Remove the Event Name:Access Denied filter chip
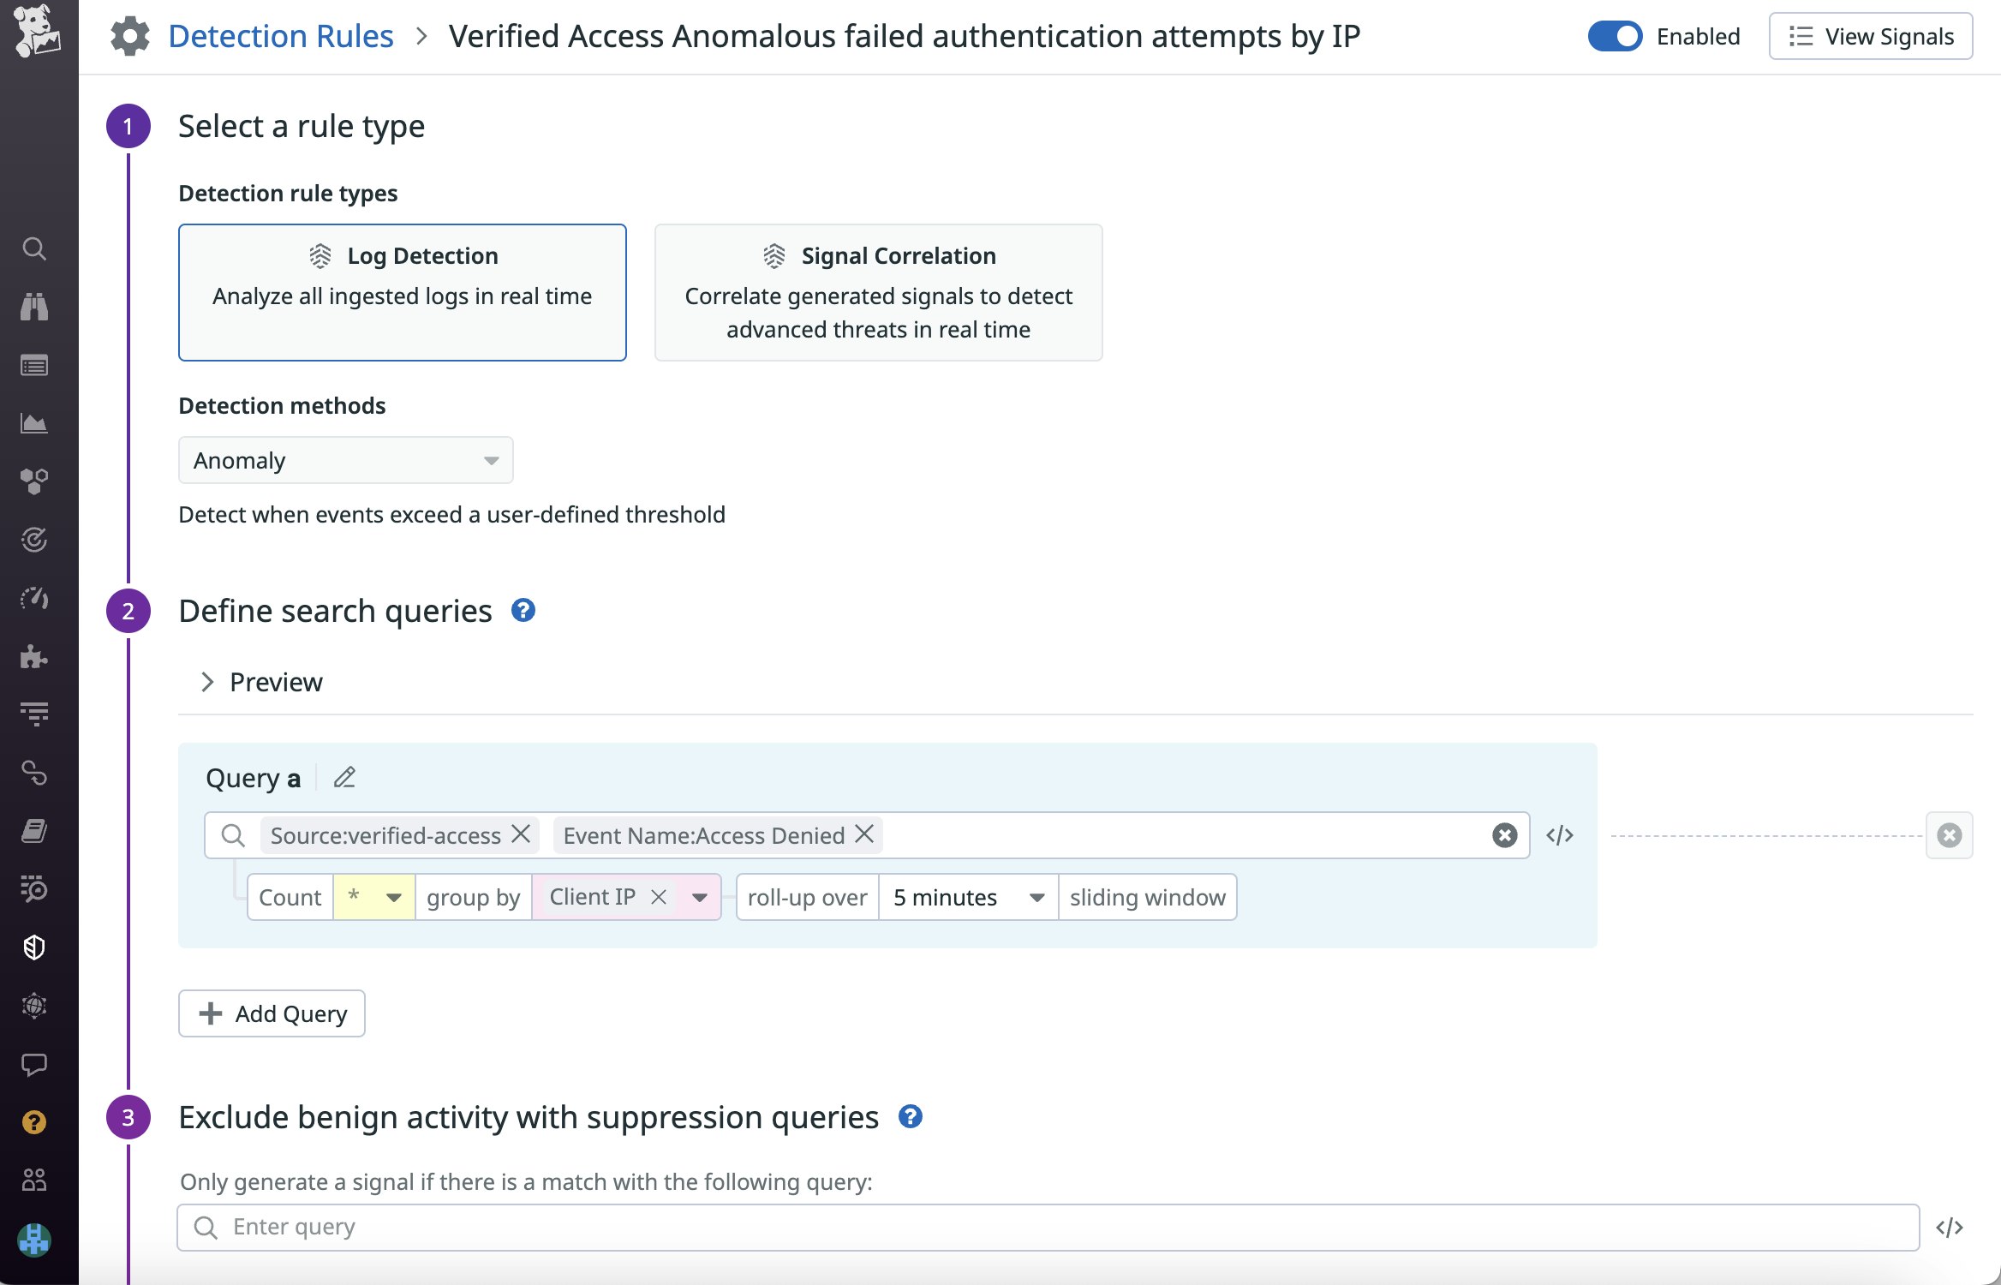Viewport: 2001px width, 1285px height. (865, 835)
